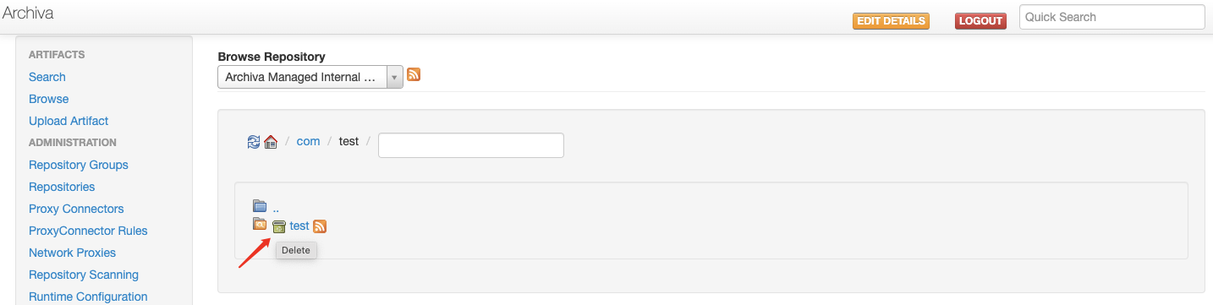
Task: Click the test project folder icon
Action: [260, 225]
